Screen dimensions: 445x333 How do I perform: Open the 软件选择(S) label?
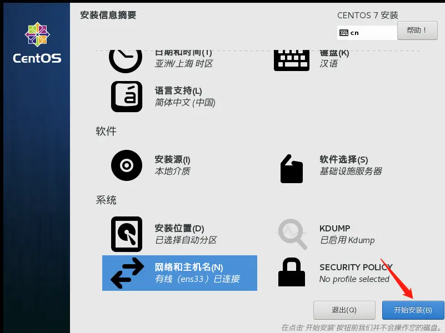tap(343, 159)
